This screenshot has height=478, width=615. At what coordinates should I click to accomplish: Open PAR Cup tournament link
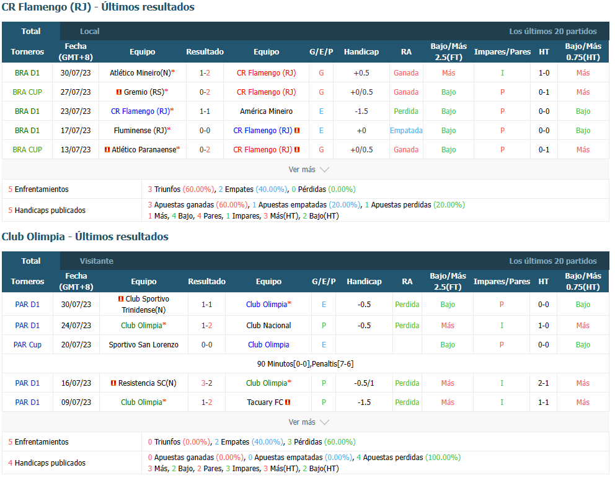(x=27, y=345)
